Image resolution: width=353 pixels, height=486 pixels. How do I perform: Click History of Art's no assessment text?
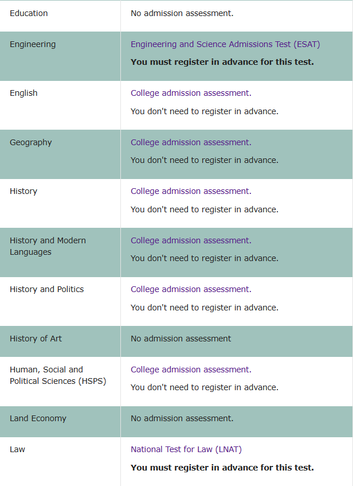coord(181,339)
